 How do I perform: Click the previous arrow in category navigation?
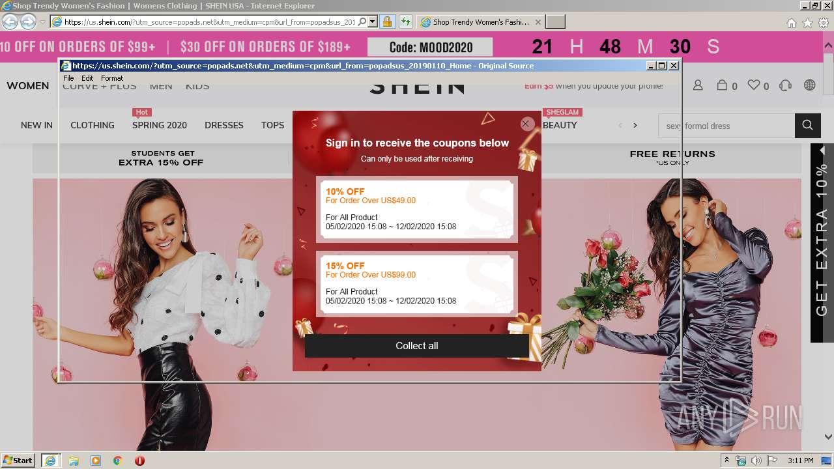620,126
